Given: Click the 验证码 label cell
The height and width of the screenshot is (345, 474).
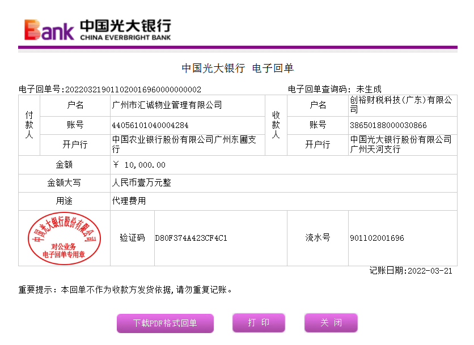Looking at the screenshot, I should (x=133, y=238).
